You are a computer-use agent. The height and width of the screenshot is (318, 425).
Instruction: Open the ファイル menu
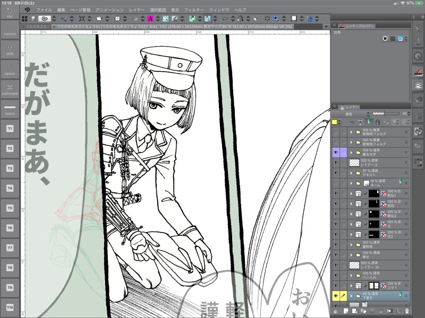pyautogui.click(x=44, y=10)
